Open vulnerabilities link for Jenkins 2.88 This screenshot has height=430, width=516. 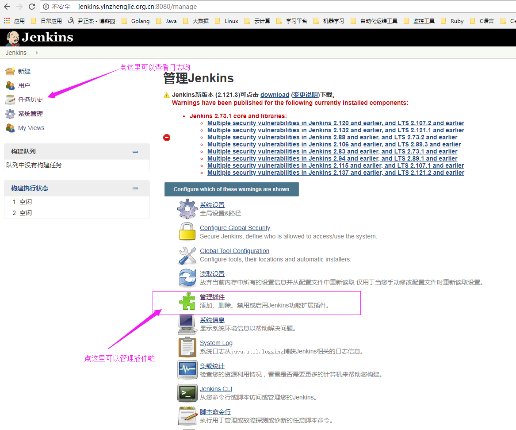(333, 137)
